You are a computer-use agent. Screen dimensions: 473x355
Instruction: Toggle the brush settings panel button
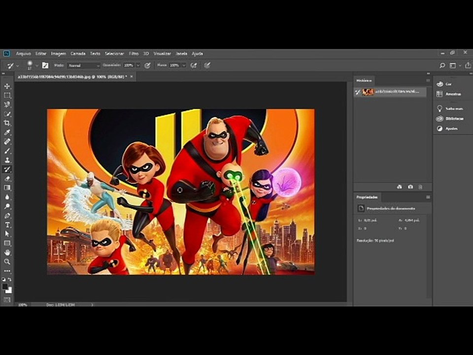(45, 65)
